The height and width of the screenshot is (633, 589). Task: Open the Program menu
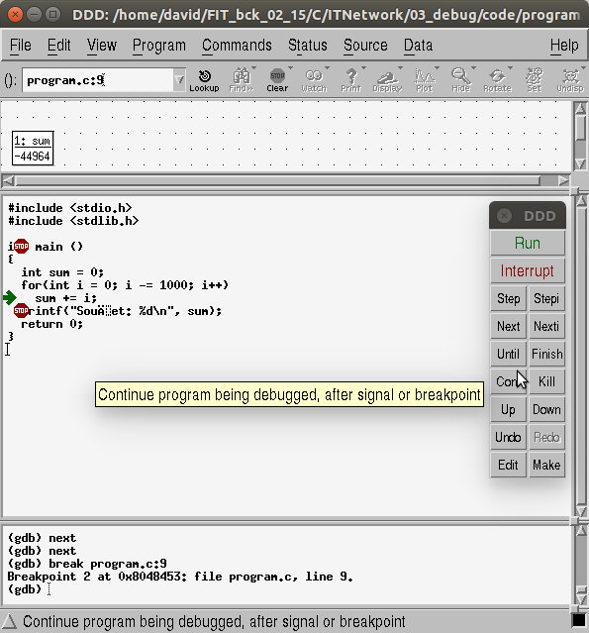[159, 46]
